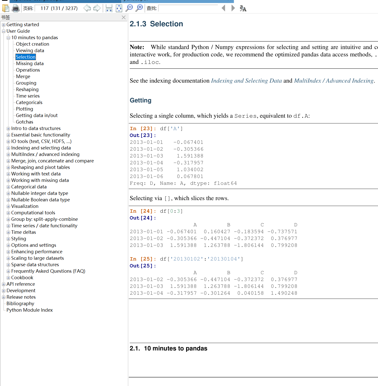Open Time series / date functionality

click(44, 226)
